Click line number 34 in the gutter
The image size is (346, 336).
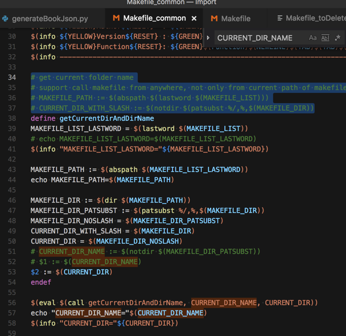12,77
